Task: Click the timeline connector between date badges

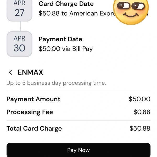Action: tap(20, 26)
